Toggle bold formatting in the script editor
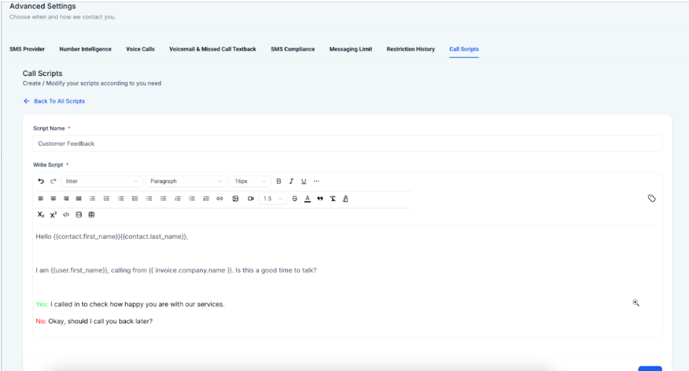The image size is (689, 371). click(x=279, y=181)
